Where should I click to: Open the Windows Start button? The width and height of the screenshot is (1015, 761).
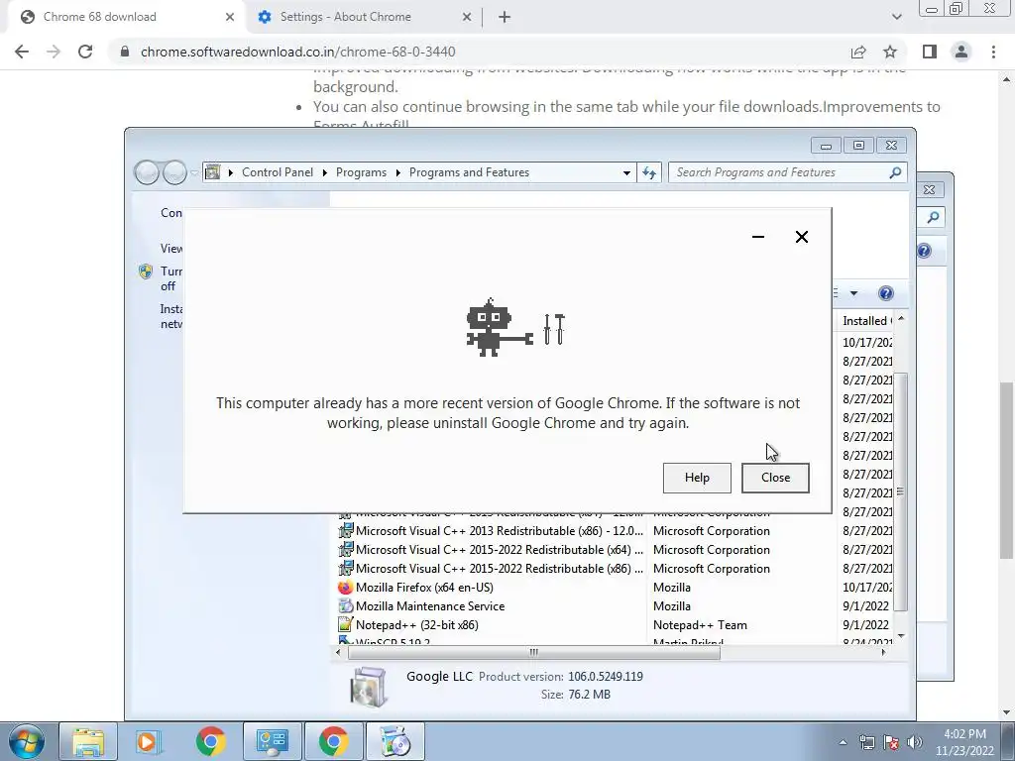(27, 741)
